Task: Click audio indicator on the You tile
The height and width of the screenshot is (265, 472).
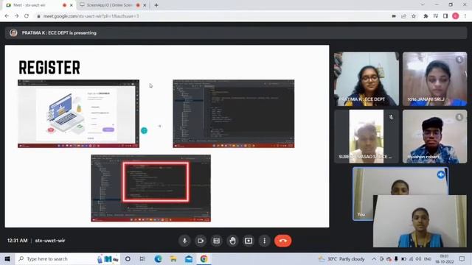Action: [441, 174]
